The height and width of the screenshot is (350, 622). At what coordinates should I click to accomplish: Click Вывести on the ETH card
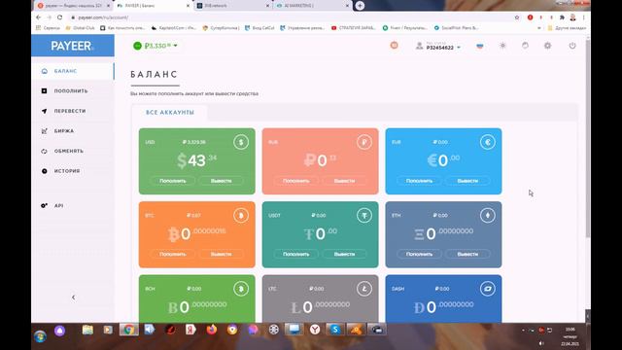pos(467,254)
